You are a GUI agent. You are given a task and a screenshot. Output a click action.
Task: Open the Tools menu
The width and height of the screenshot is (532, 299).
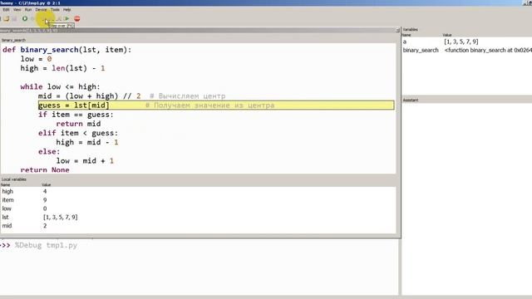click(x=55, y=10)
